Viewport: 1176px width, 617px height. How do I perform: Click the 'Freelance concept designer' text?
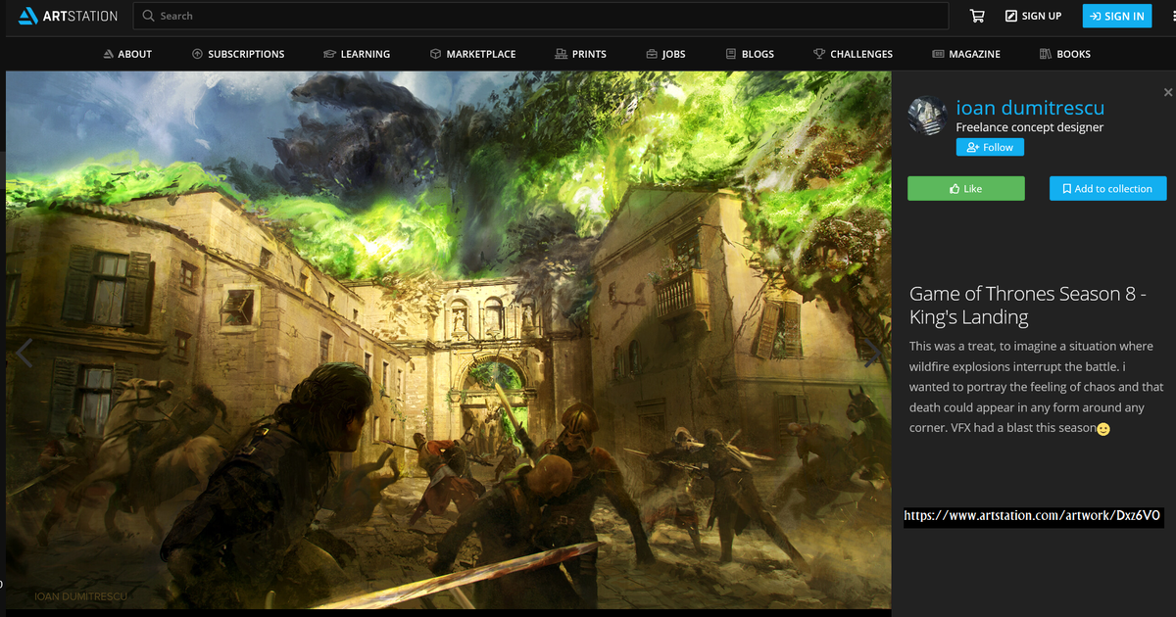tap(1030, 127)
